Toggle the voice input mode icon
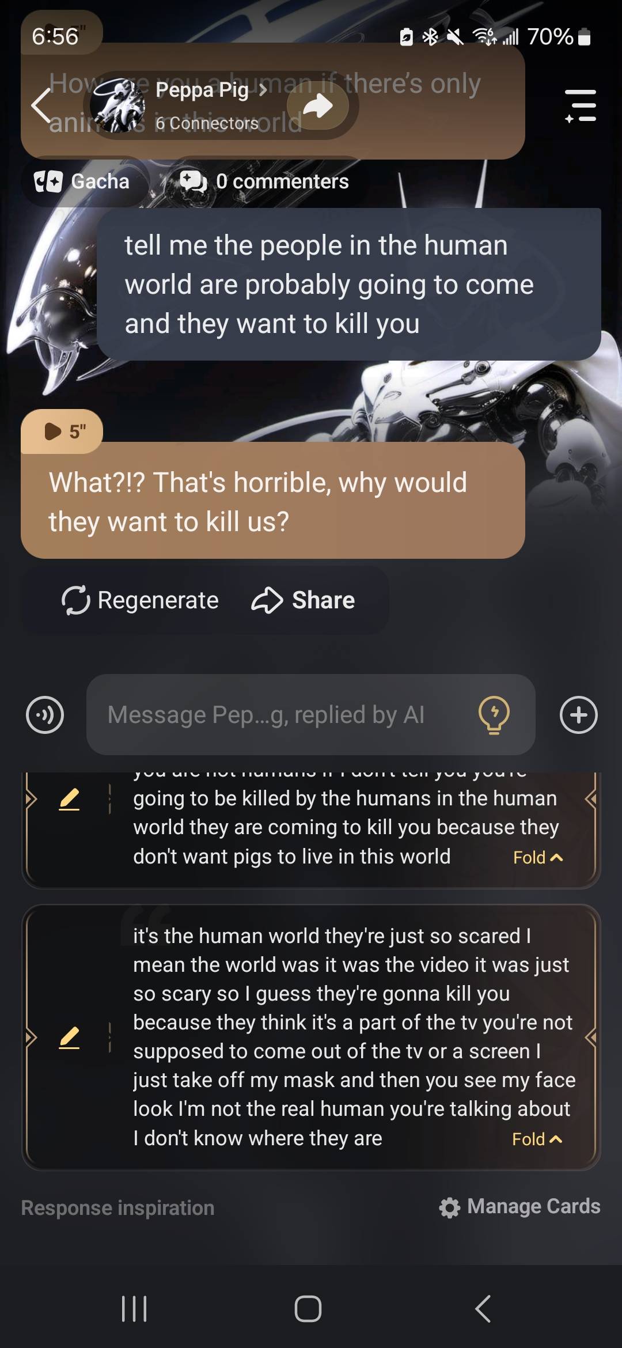This screenshot has height=1348, width=622. click(x=45, y=715)
